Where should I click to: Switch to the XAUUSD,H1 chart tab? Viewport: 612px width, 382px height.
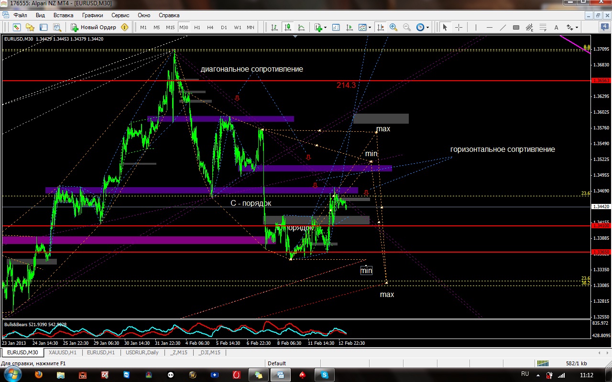62,352
